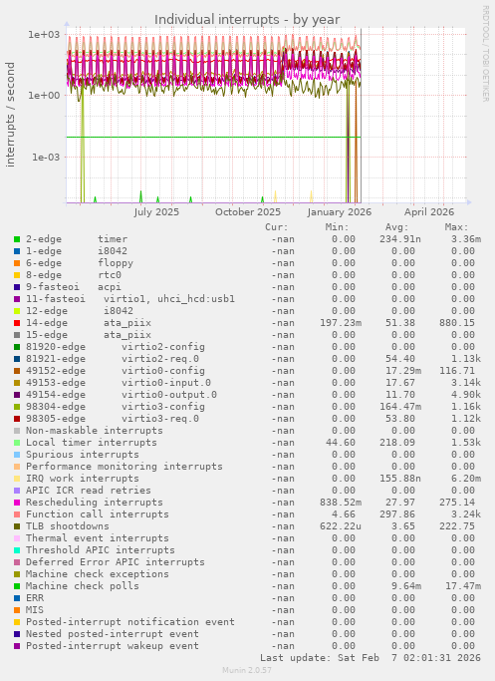This screenshot has height=681, width=495.
Task: Click the IRQ work interrupts legend label
Action: pyautogui.click(x=83, y=479)
